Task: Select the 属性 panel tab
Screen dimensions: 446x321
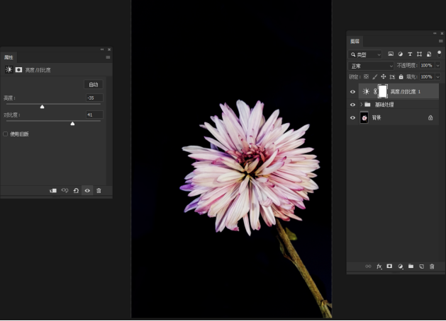Action: [x=9, y=57]
